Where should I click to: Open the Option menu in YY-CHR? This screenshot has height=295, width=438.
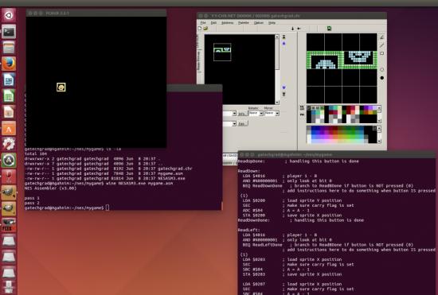point(258,22)
